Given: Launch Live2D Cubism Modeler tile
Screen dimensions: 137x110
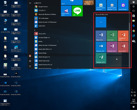Looking at the screenshot, I should click(x=112, y=5).
